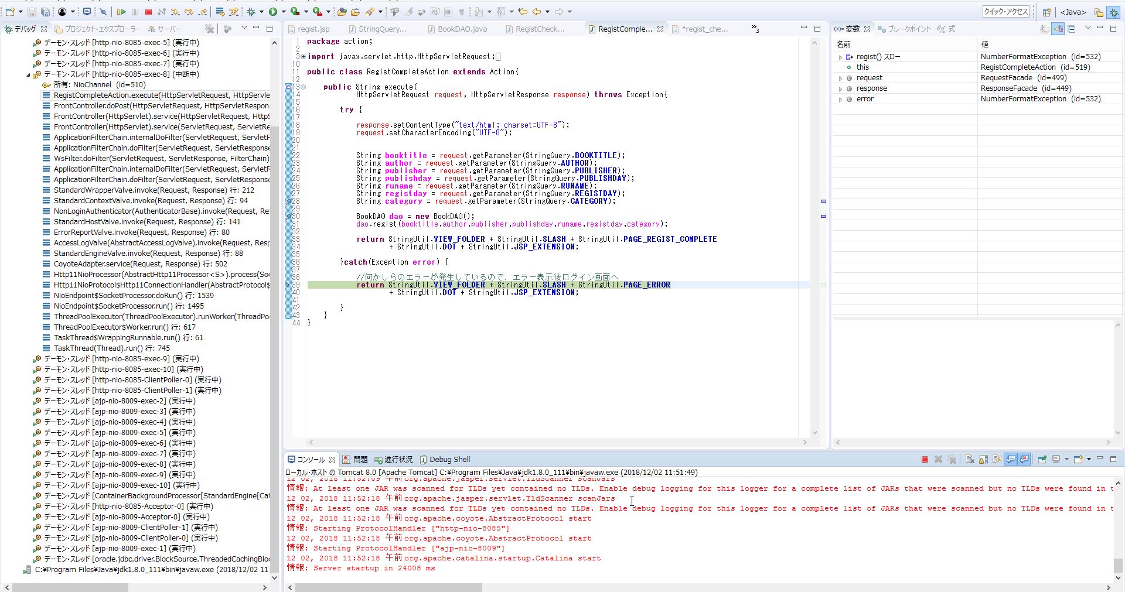Remove all terminated launches in the console toolbar
Screen dimensions: 1125x592
(x=952, y=459)
